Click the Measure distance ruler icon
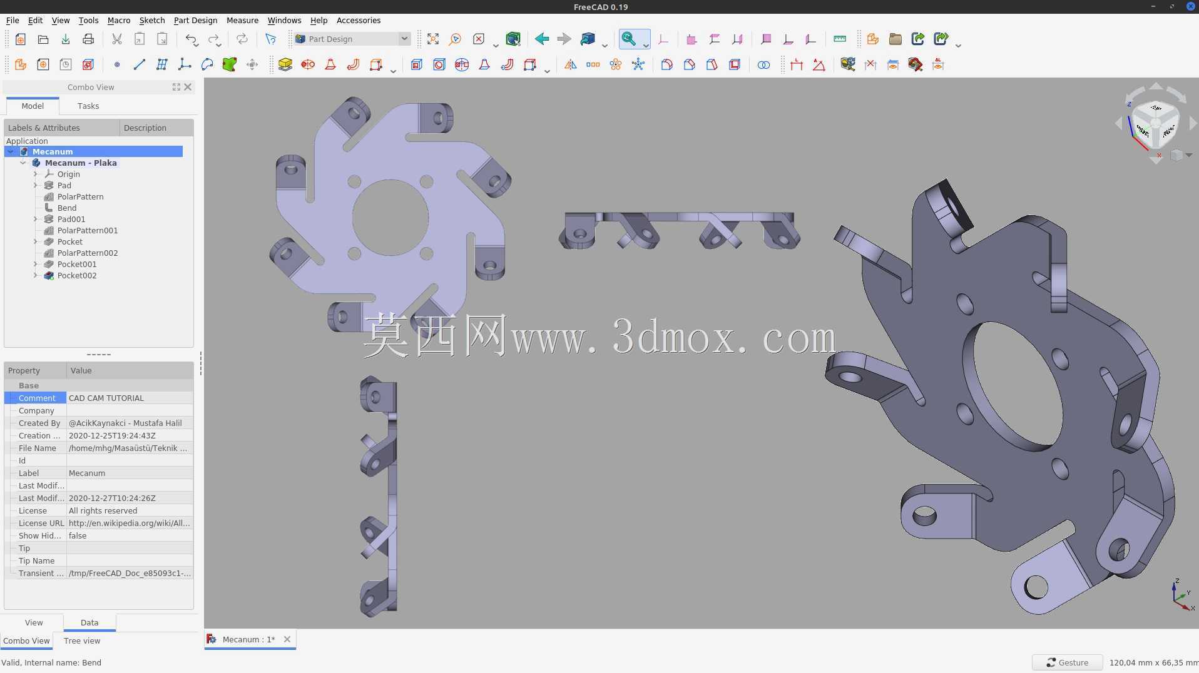Image resolution: width=1199 pixels, height=673 pixels. pyautogui.click(x=840, y=39)
